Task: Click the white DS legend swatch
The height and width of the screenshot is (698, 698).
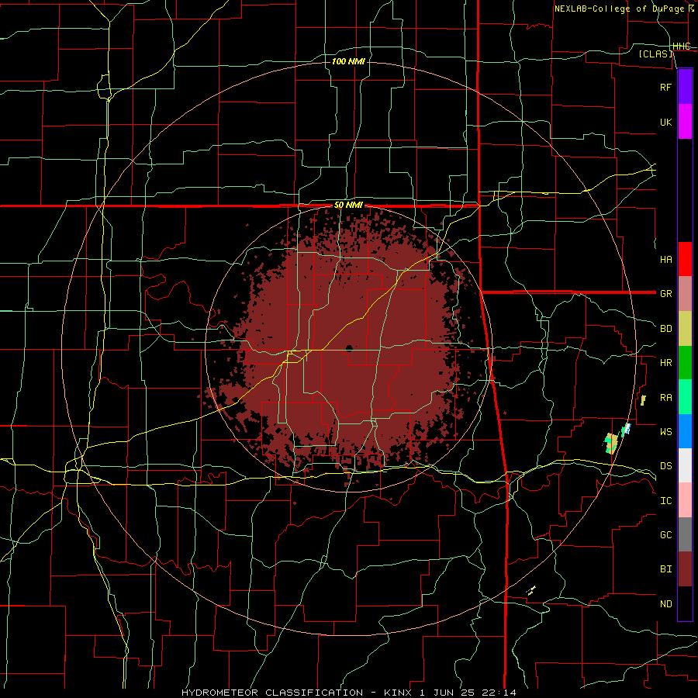Action: (x=685, y=465)
